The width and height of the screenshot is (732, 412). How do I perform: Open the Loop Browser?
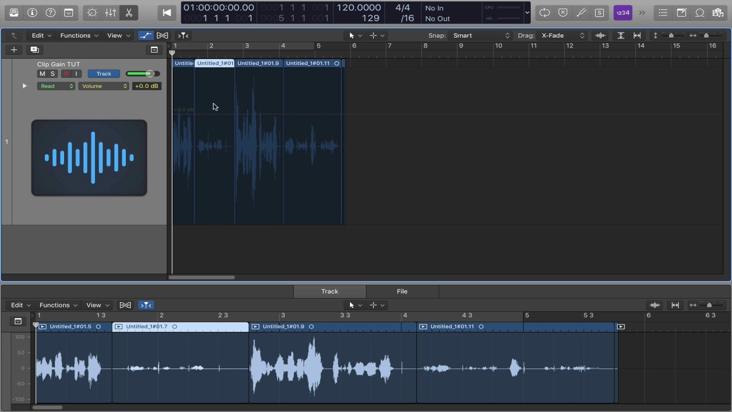tap(699, 13)
